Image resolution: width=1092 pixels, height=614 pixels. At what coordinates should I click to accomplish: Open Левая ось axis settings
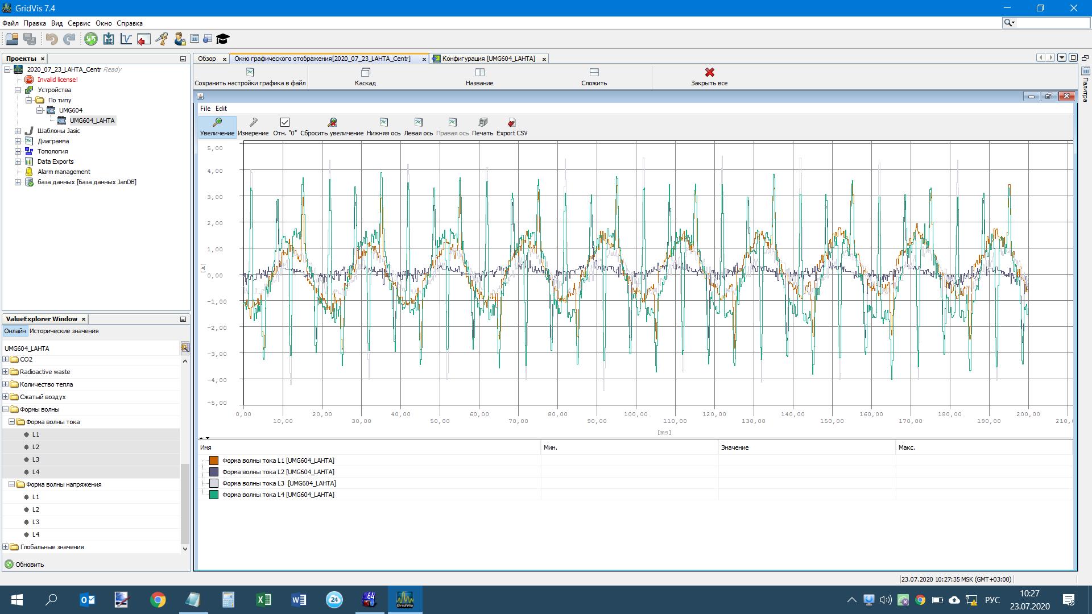(x=418, y=126)
